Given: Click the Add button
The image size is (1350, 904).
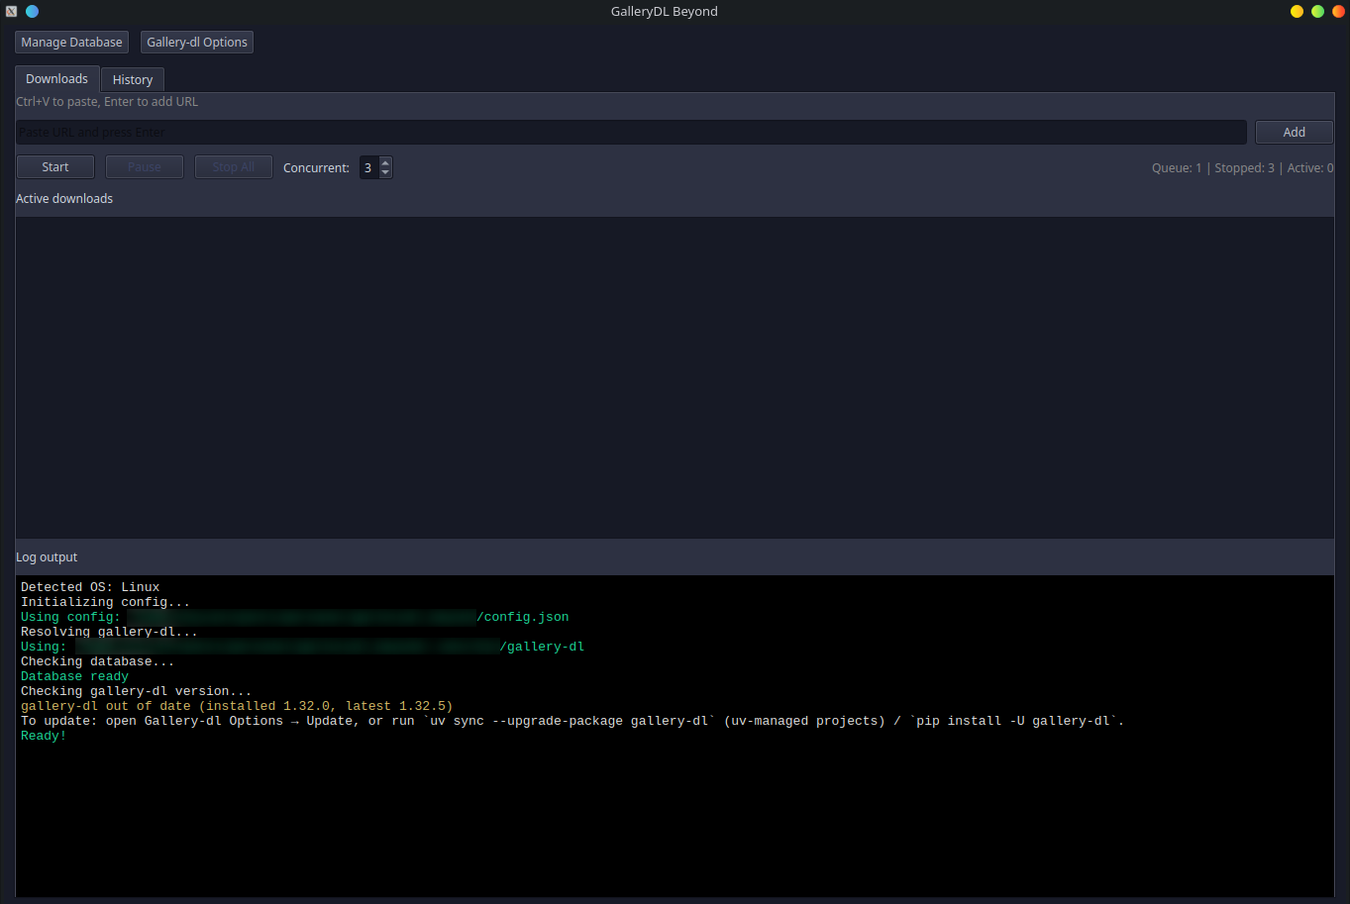Looking at the screenshot, I should [1294, 133].
